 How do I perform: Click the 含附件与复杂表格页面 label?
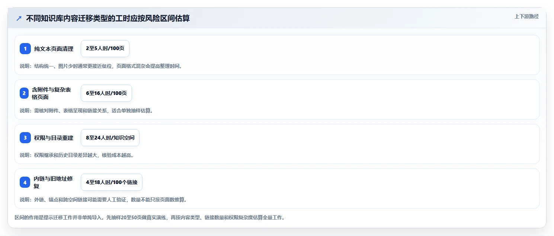[51, 93]
